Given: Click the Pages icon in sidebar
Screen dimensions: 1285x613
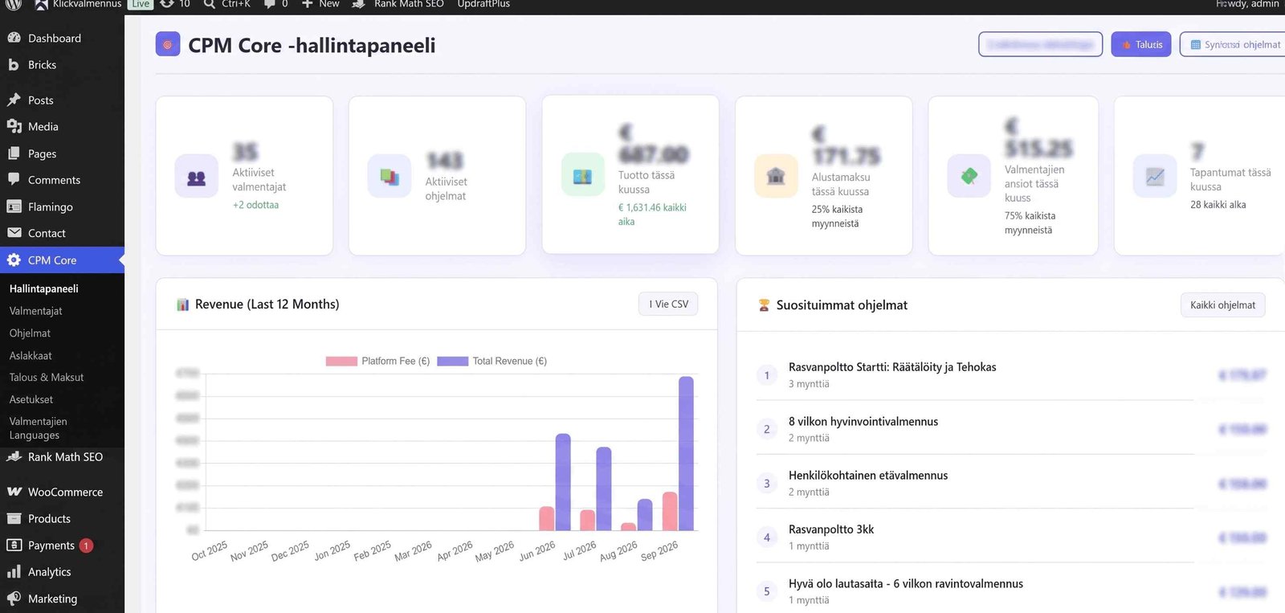Looking at the screenshot, I should (14, 153).
